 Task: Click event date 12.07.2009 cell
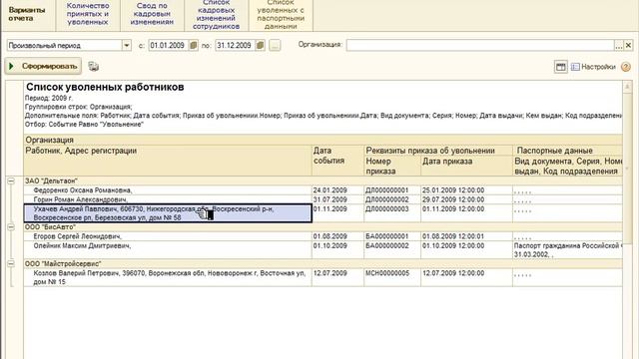tap(337, 277)
